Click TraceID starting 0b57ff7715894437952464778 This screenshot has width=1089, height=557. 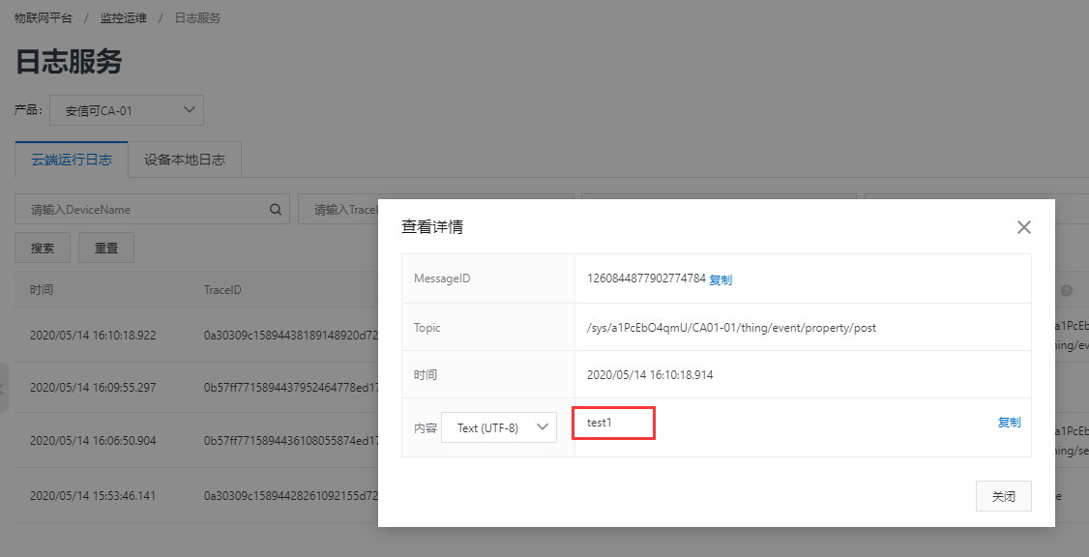click(x=291, y=388)
